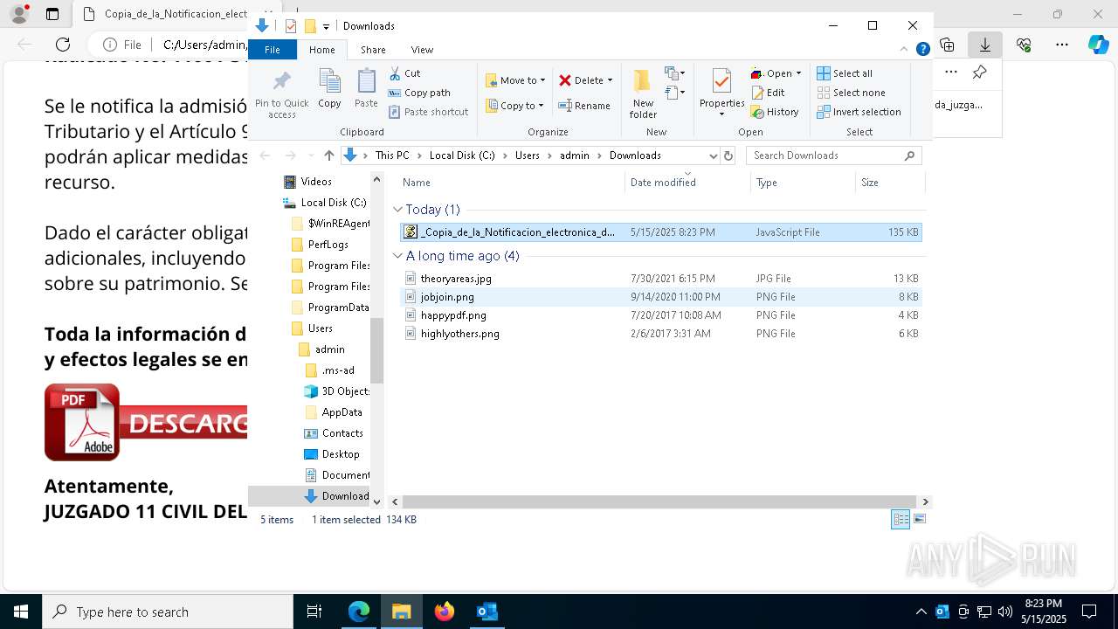Click navigation pane vertical scrollbar
This screenshot has width=1118, height=629.
click(377, 351)
